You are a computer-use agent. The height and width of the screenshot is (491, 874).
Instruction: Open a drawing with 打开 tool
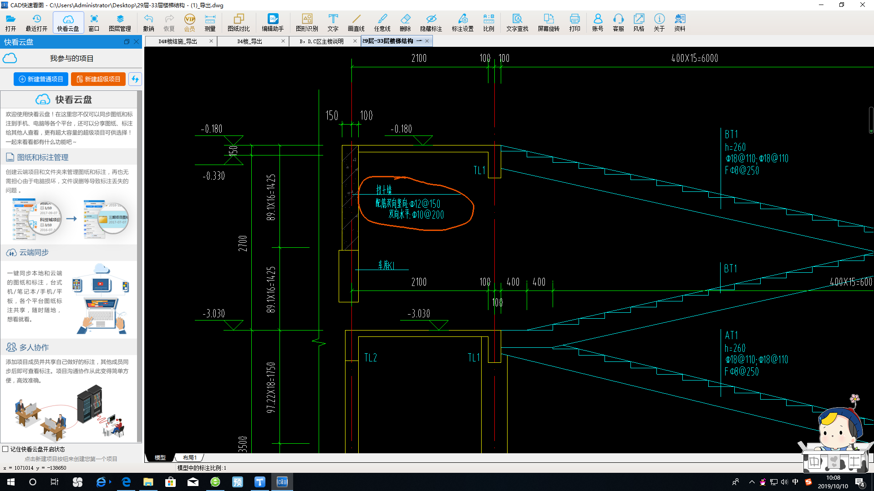pos(10,22)
